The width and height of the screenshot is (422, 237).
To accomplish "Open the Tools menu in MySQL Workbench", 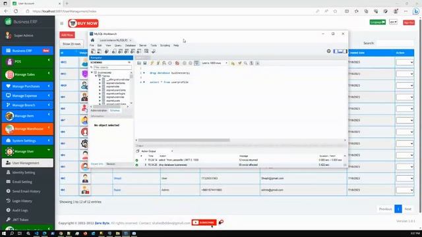I will tap(154, 45).
